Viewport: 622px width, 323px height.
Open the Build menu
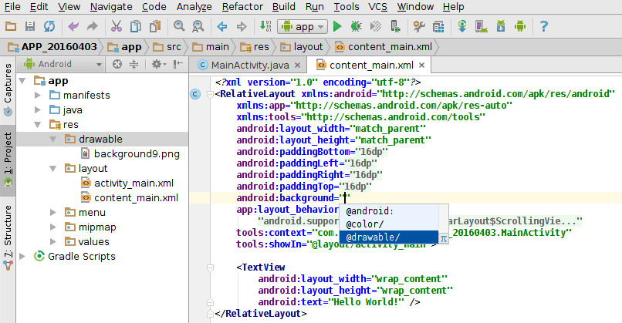(x=284, y=7)
